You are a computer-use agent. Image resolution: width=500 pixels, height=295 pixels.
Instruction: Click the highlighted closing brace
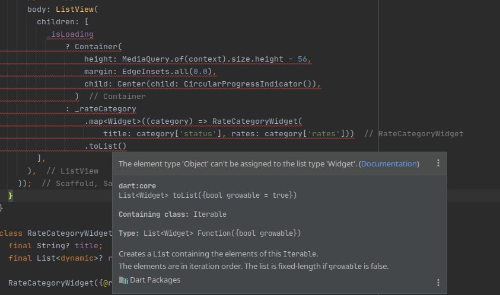pyautogui.click(x=11, y=195)
